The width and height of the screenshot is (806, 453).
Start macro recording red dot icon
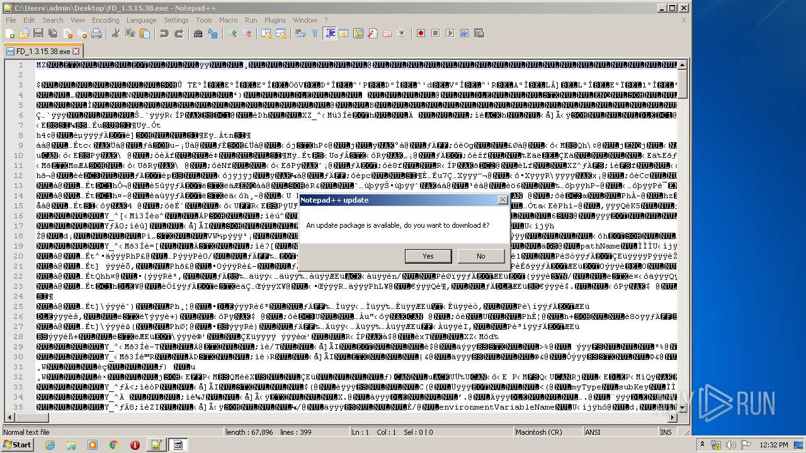[421, 33]
